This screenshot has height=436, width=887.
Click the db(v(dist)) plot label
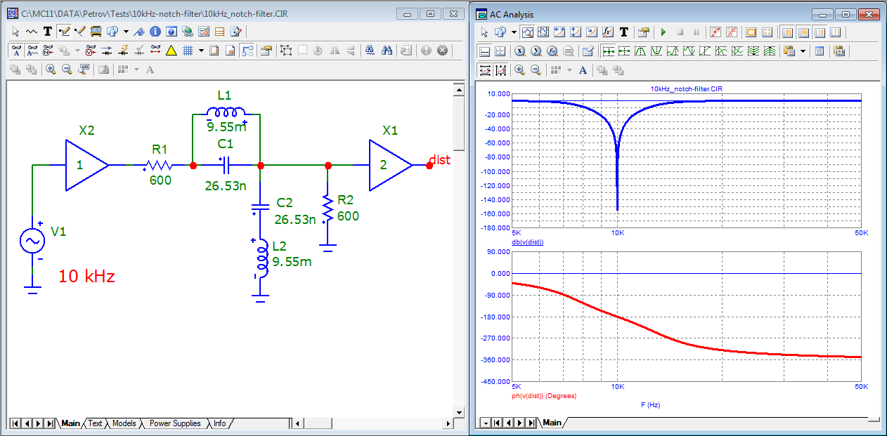pyautogui.click(x=528, y=242)
